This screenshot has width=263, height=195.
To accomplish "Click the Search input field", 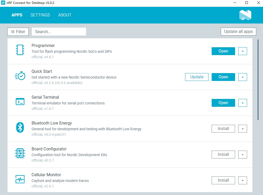I will pyautogui.click(x=59, y=32).
